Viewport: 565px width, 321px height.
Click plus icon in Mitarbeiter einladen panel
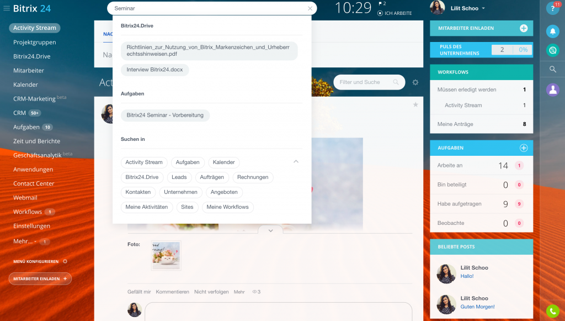[x=524, y=28]
